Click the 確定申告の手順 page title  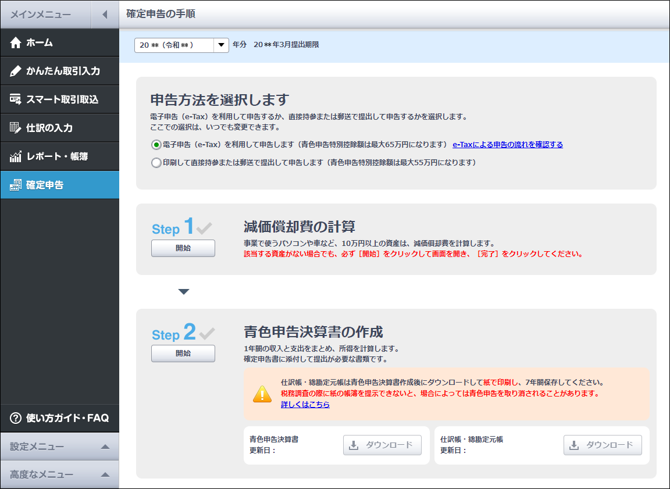[x=161, y=14]
